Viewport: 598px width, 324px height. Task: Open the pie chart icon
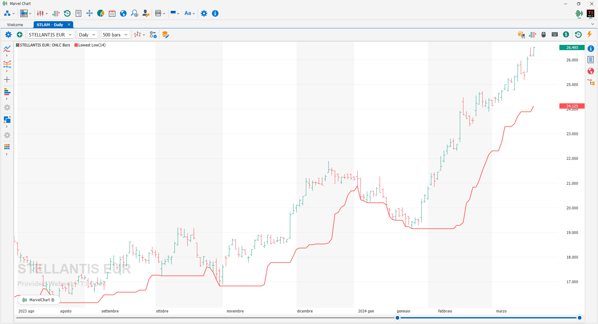101,13
